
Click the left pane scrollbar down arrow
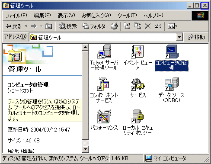[x=86, y=149]
